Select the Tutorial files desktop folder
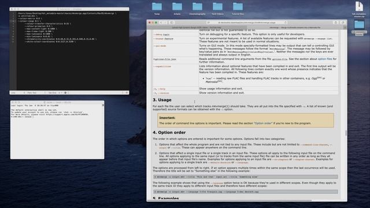 238,9
